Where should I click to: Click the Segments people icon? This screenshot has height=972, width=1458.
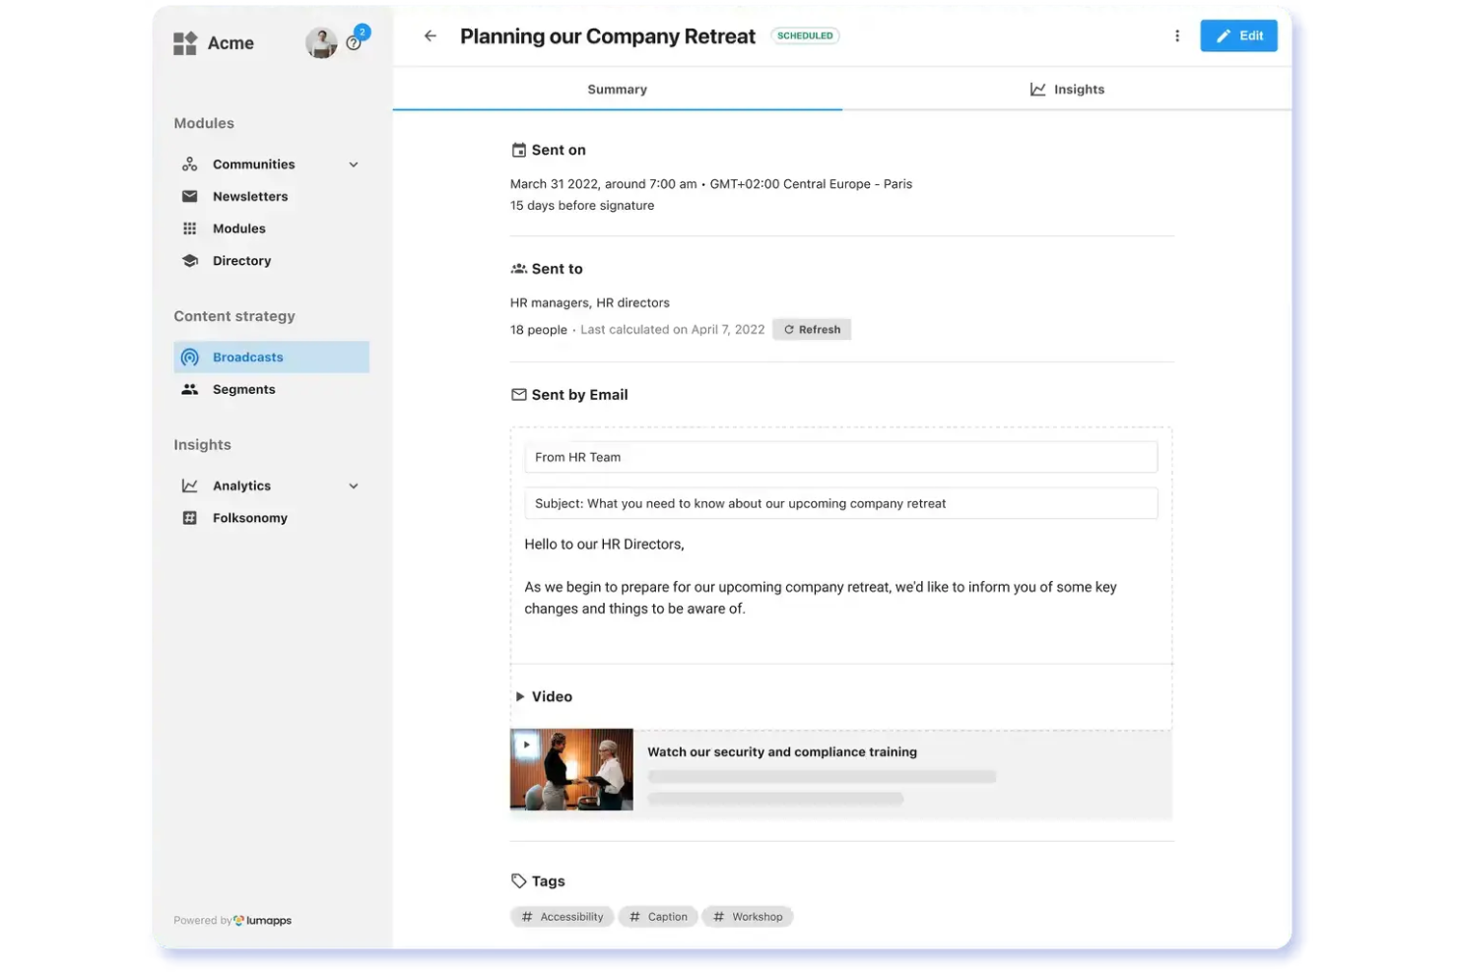(189, 390)
